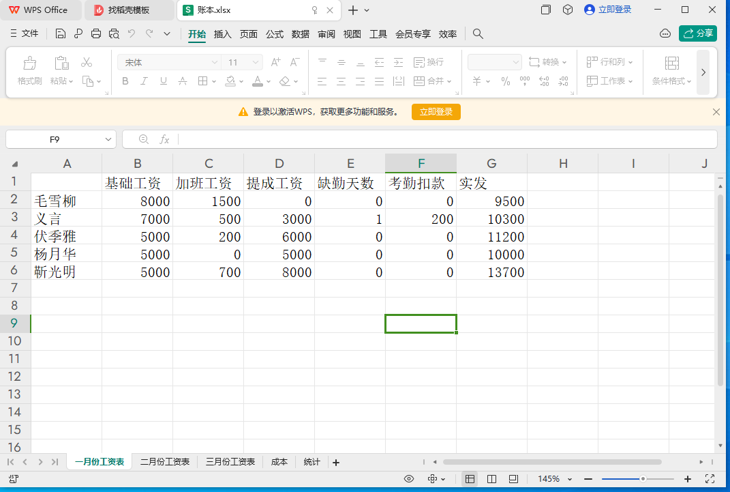
Task: Click the Save icon in quick toolbar
Action: coord(60,33)
